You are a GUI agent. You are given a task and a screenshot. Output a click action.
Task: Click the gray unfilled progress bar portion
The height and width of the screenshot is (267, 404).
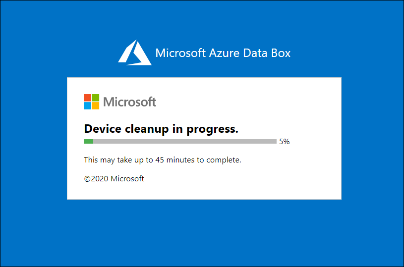click(x=185, y=141)
